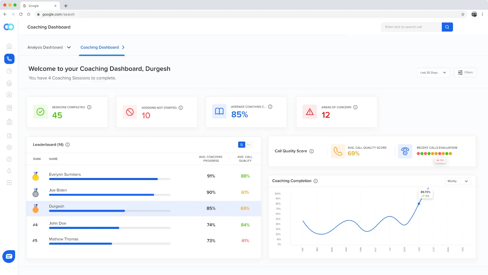
Task: Switch leaderboard to graph view
Action: pos(249,144)
